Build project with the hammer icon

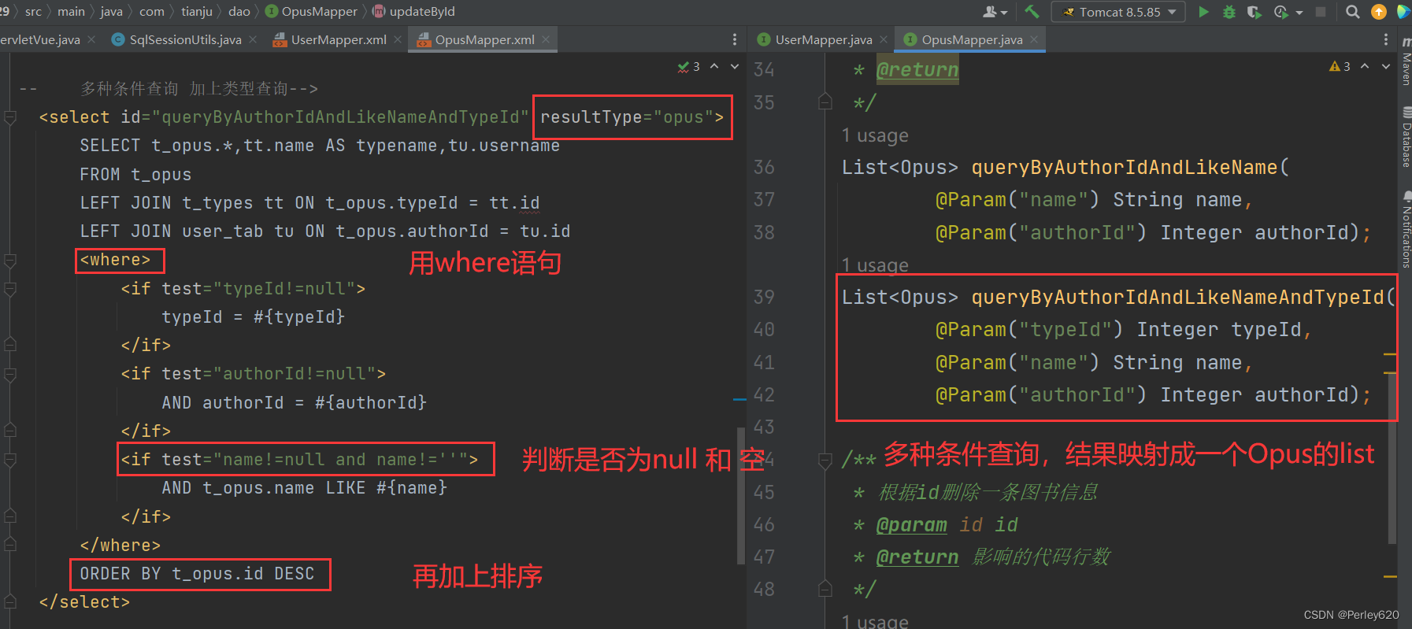tap(1032, 12)
